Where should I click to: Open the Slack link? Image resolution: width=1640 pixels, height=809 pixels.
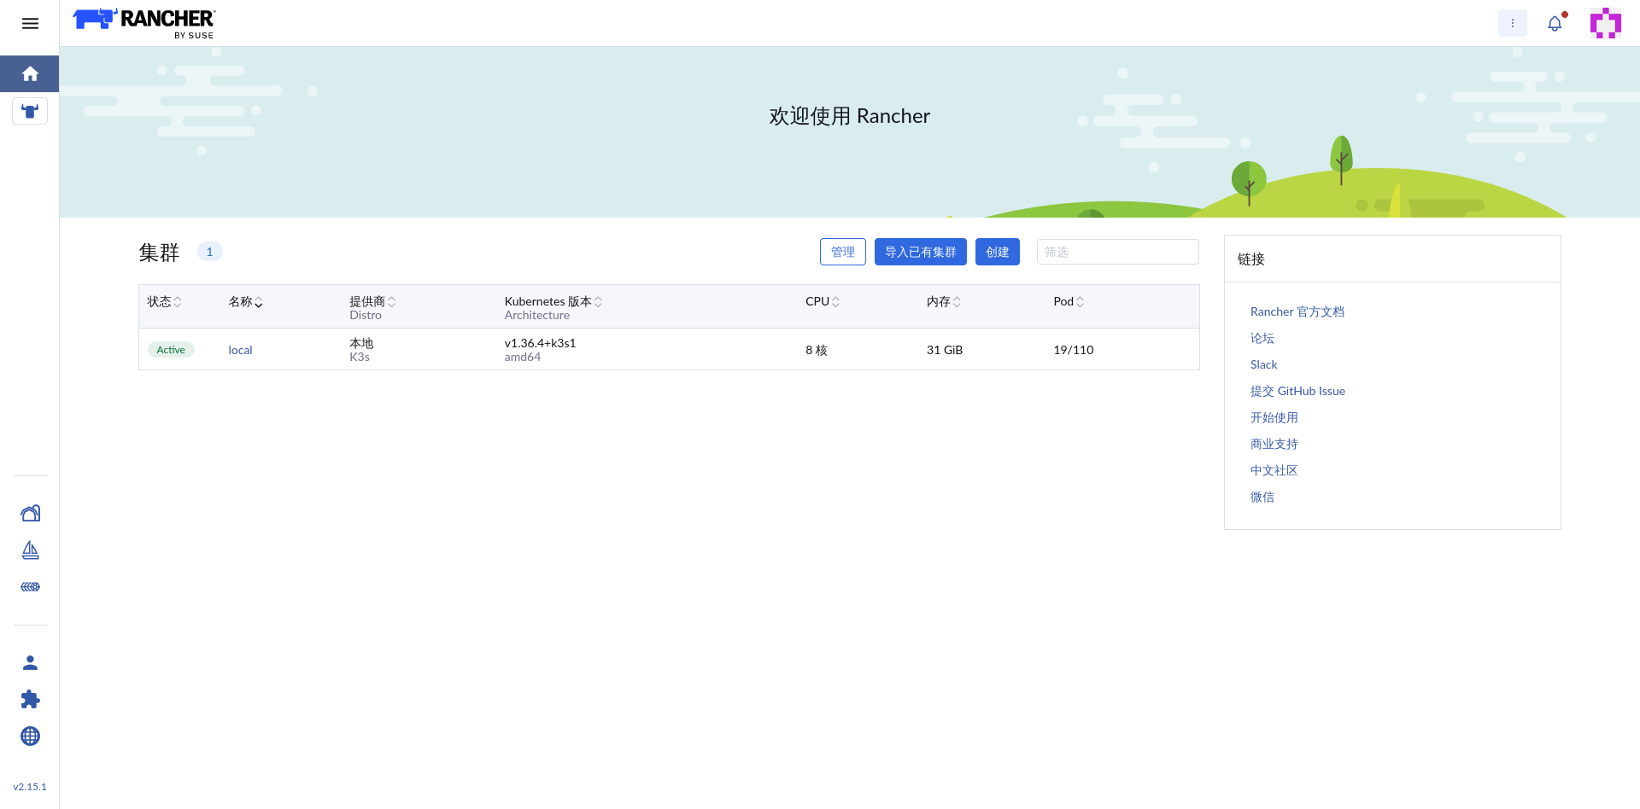(x=1264, y=364)
